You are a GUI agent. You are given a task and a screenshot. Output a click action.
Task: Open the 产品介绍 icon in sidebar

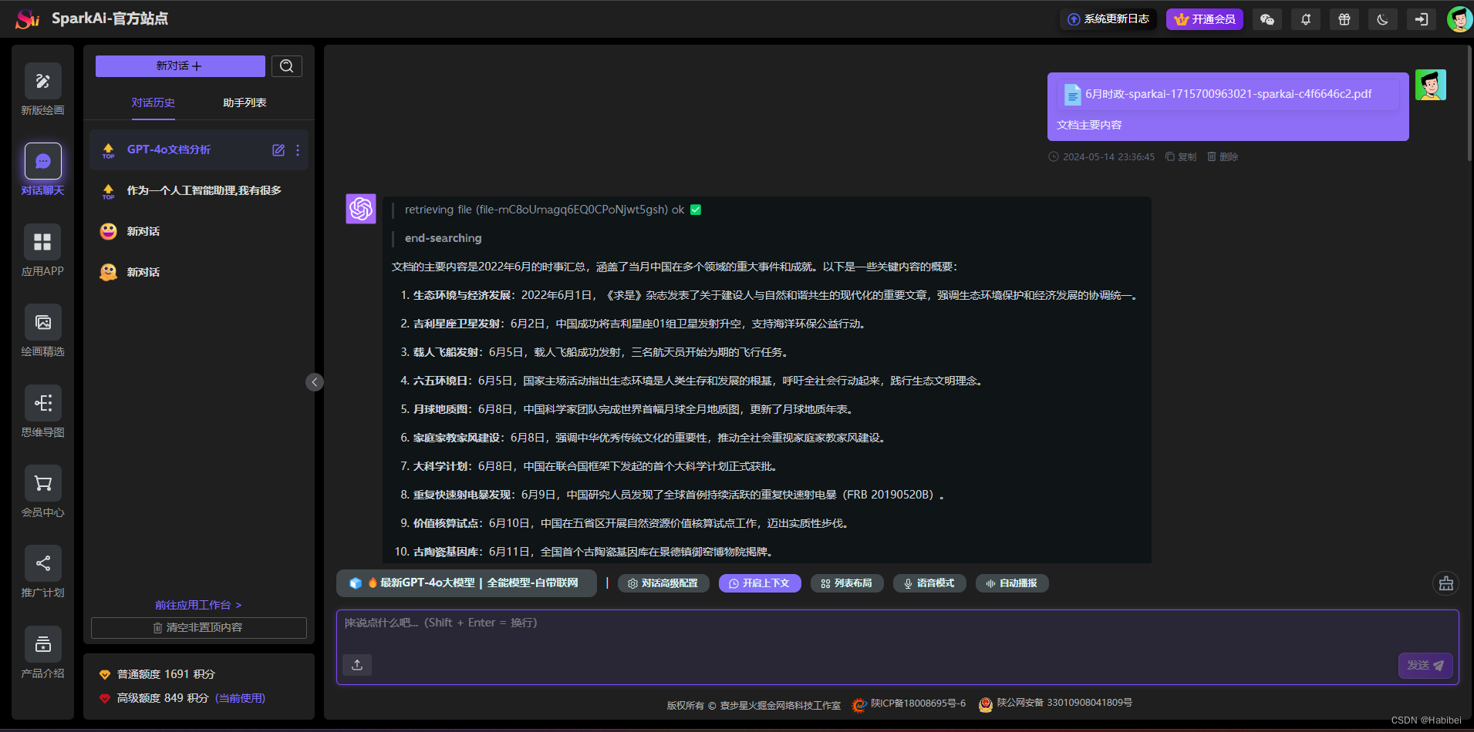point(42,644)
